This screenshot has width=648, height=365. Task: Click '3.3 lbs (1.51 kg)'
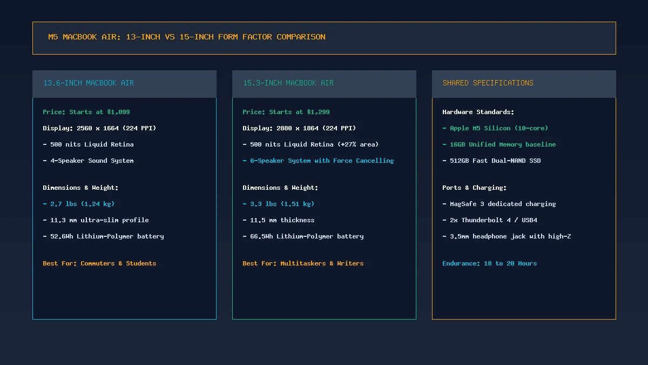pos(279,204)
